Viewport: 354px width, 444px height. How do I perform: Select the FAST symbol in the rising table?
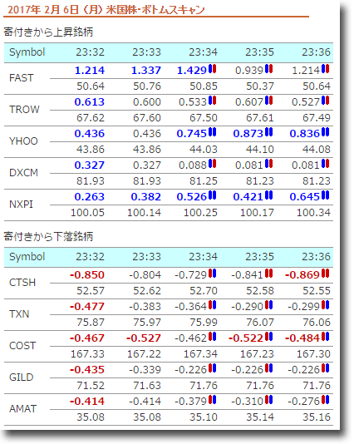(22, 78)
